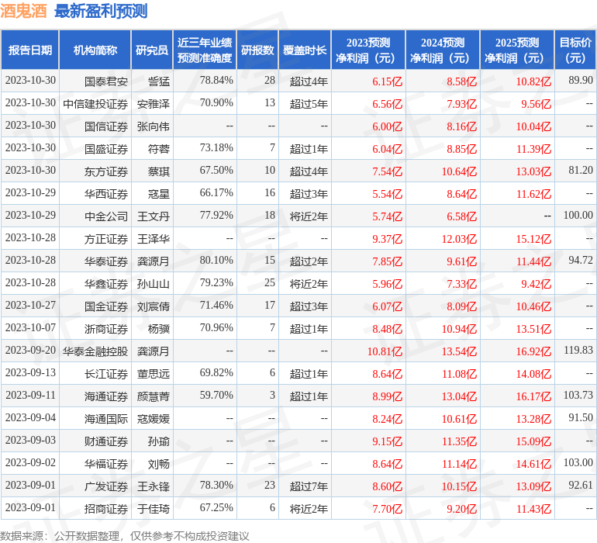
Task: Click target price 100.00
Action: coord(578,215)
